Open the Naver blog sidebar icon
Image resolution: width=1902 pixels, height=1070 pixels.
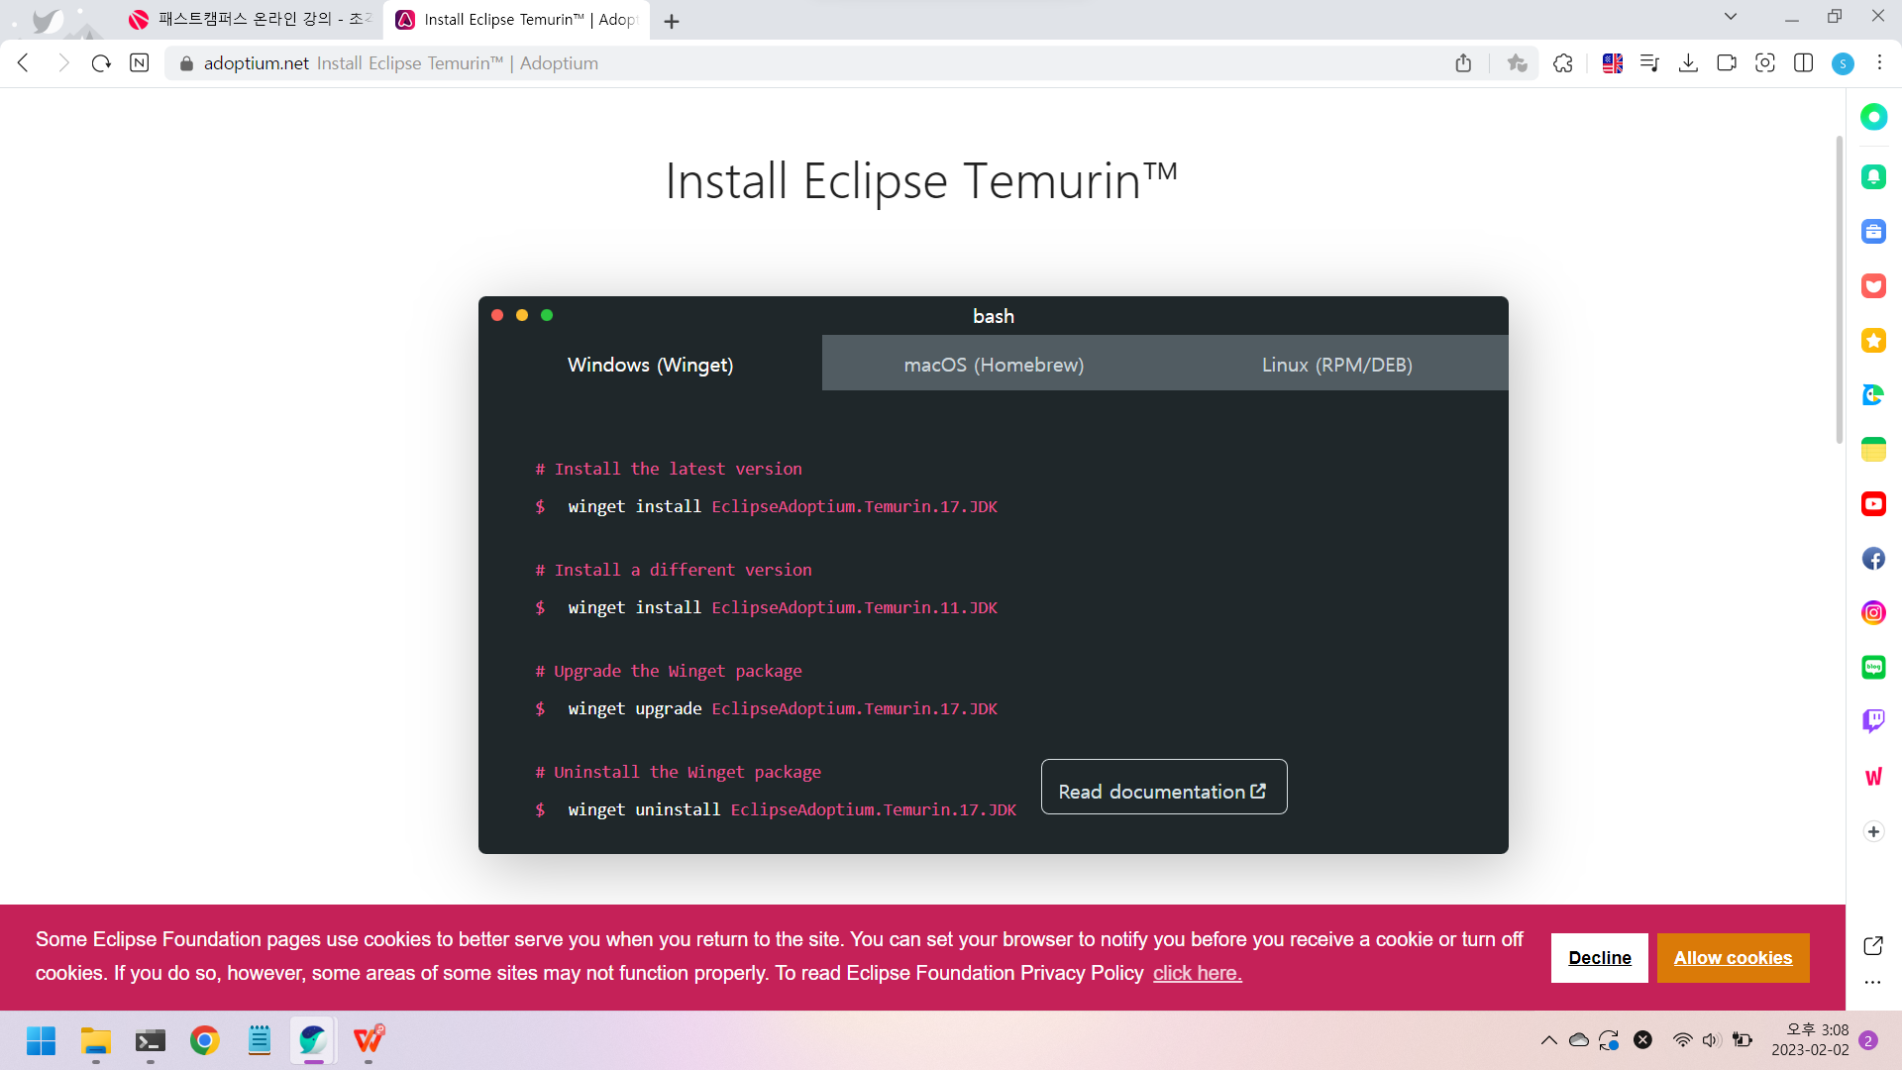pyautogui.click(x=1873, y=668)
